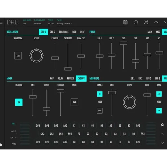Click the left keyboard pitch strip
The height and width of the screenshot is (167, 167).
(25, 134)
